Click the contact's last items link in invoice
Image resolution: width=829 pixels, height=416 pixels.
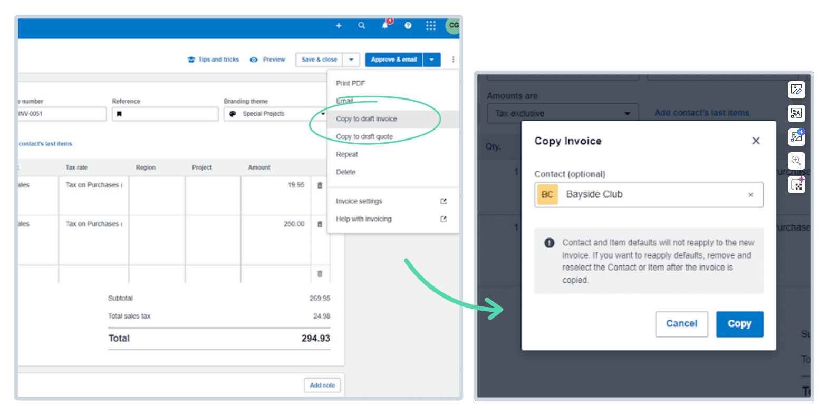(x=45, y=144)
